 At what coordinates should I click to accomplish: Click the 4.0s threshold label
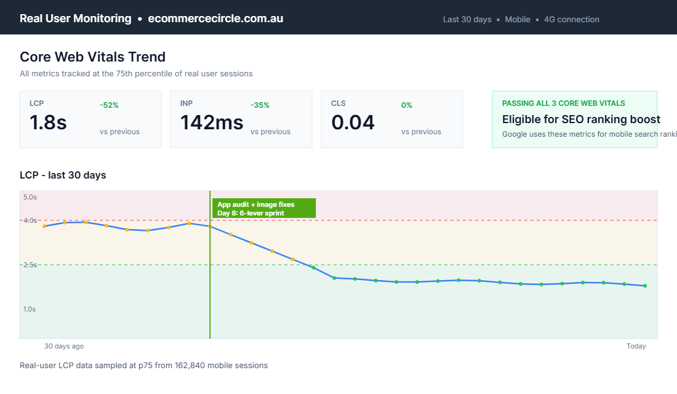point(30,220)
